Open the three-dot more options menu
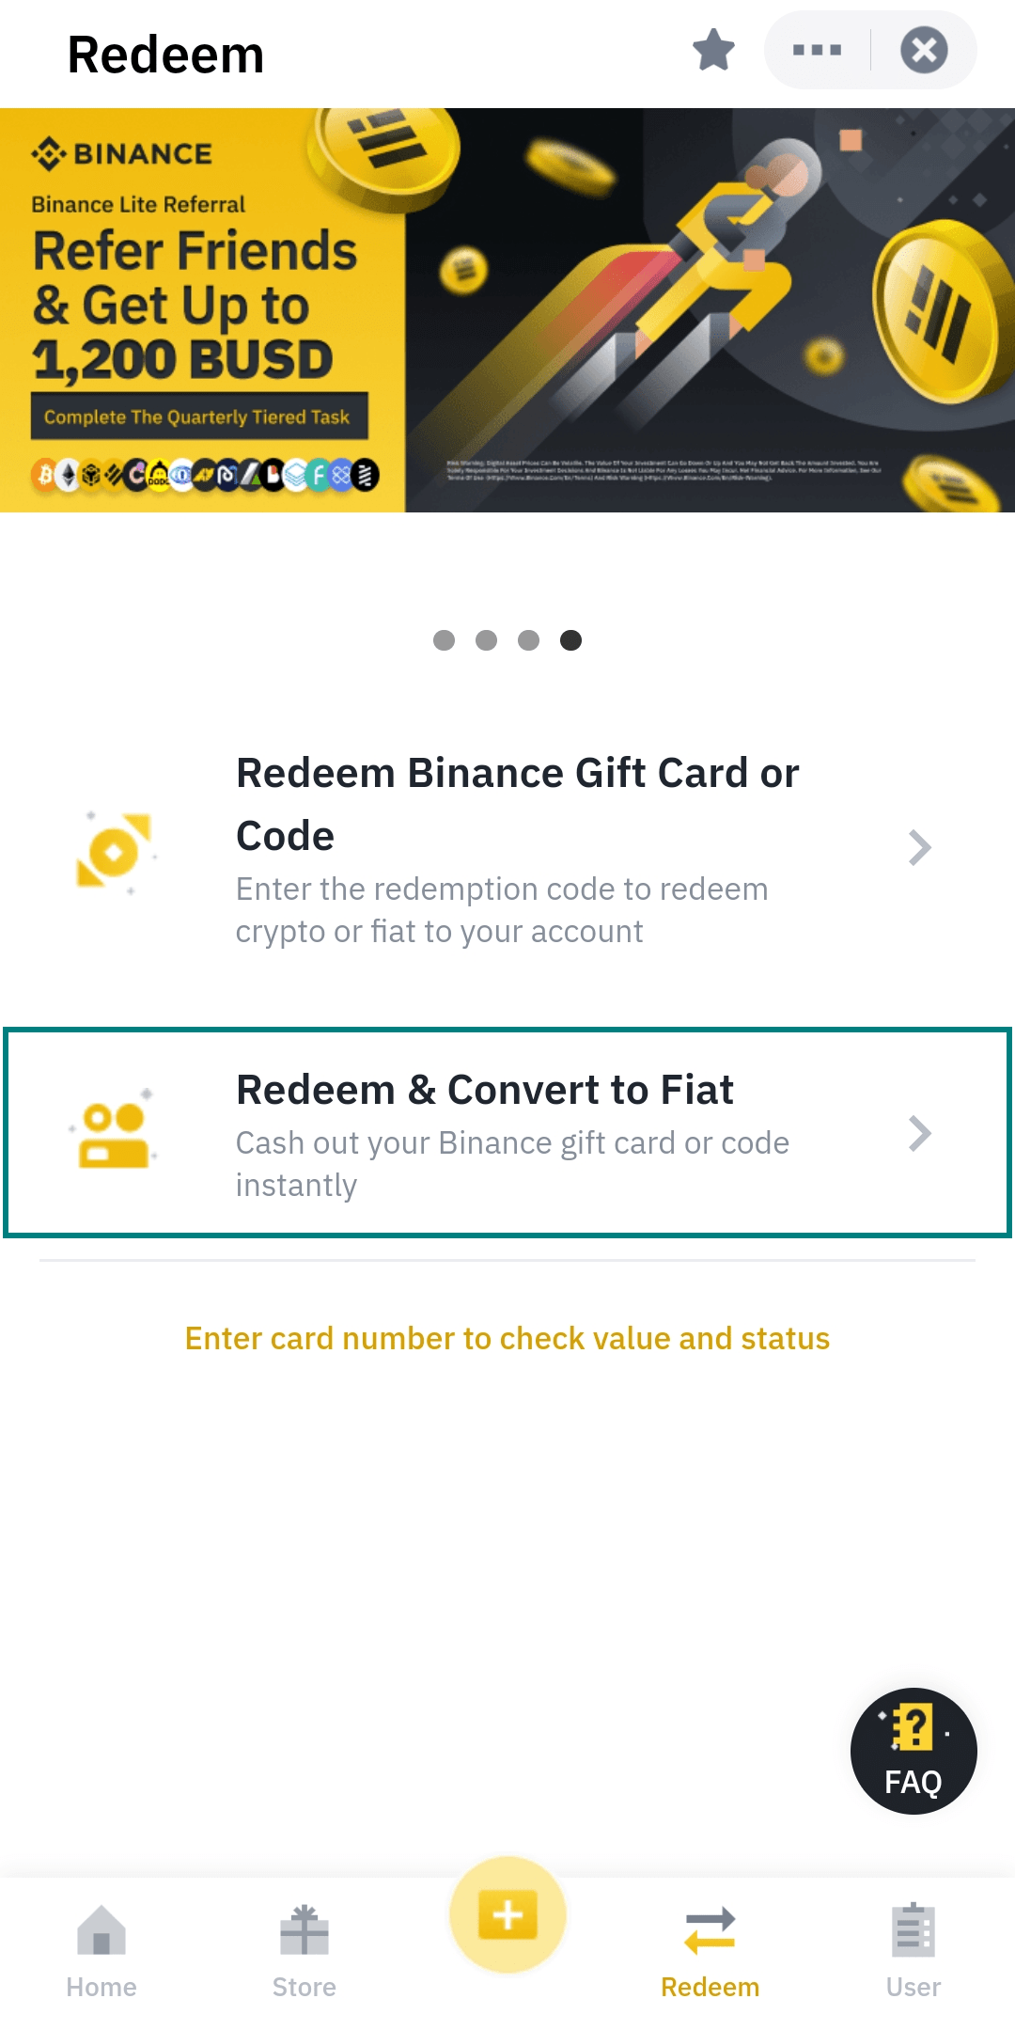Image resolution: width=1015 pixels, height=2030 pixels. tap(817, 50)
